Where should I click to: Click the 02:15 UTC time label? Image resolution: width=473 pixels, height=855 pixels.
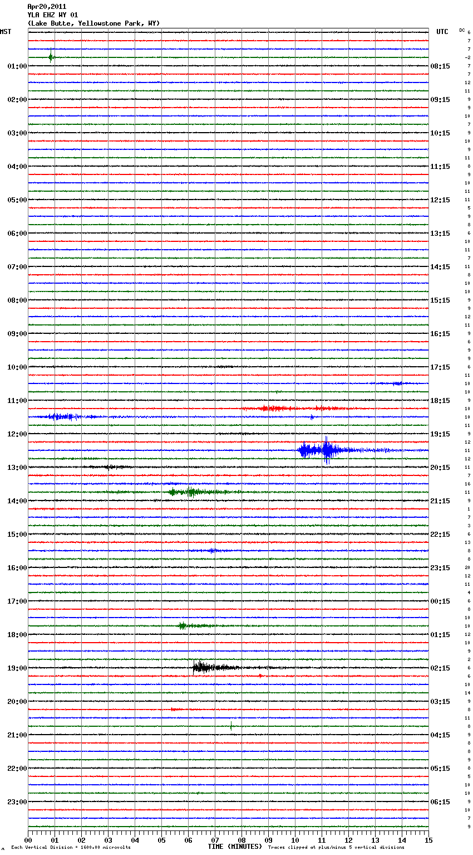tap(440, 668)
